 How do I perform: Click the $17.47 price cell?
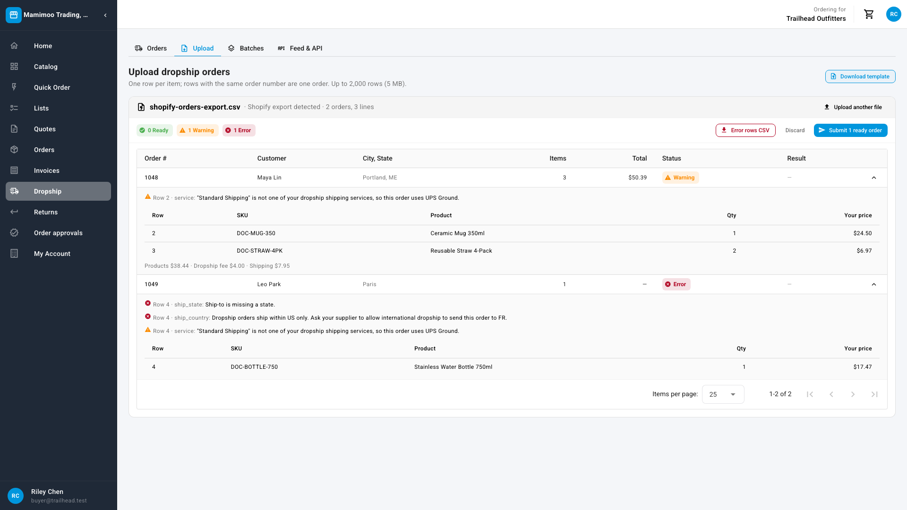863,367
